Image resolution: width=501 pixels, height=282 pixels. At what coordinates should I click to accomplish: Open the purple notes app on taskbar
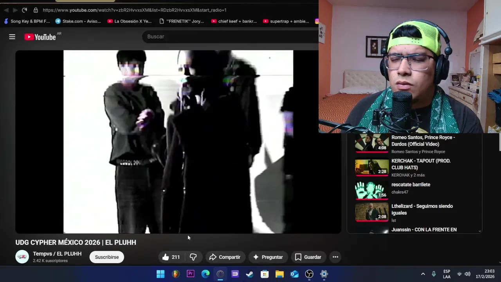tap(235, 274)
